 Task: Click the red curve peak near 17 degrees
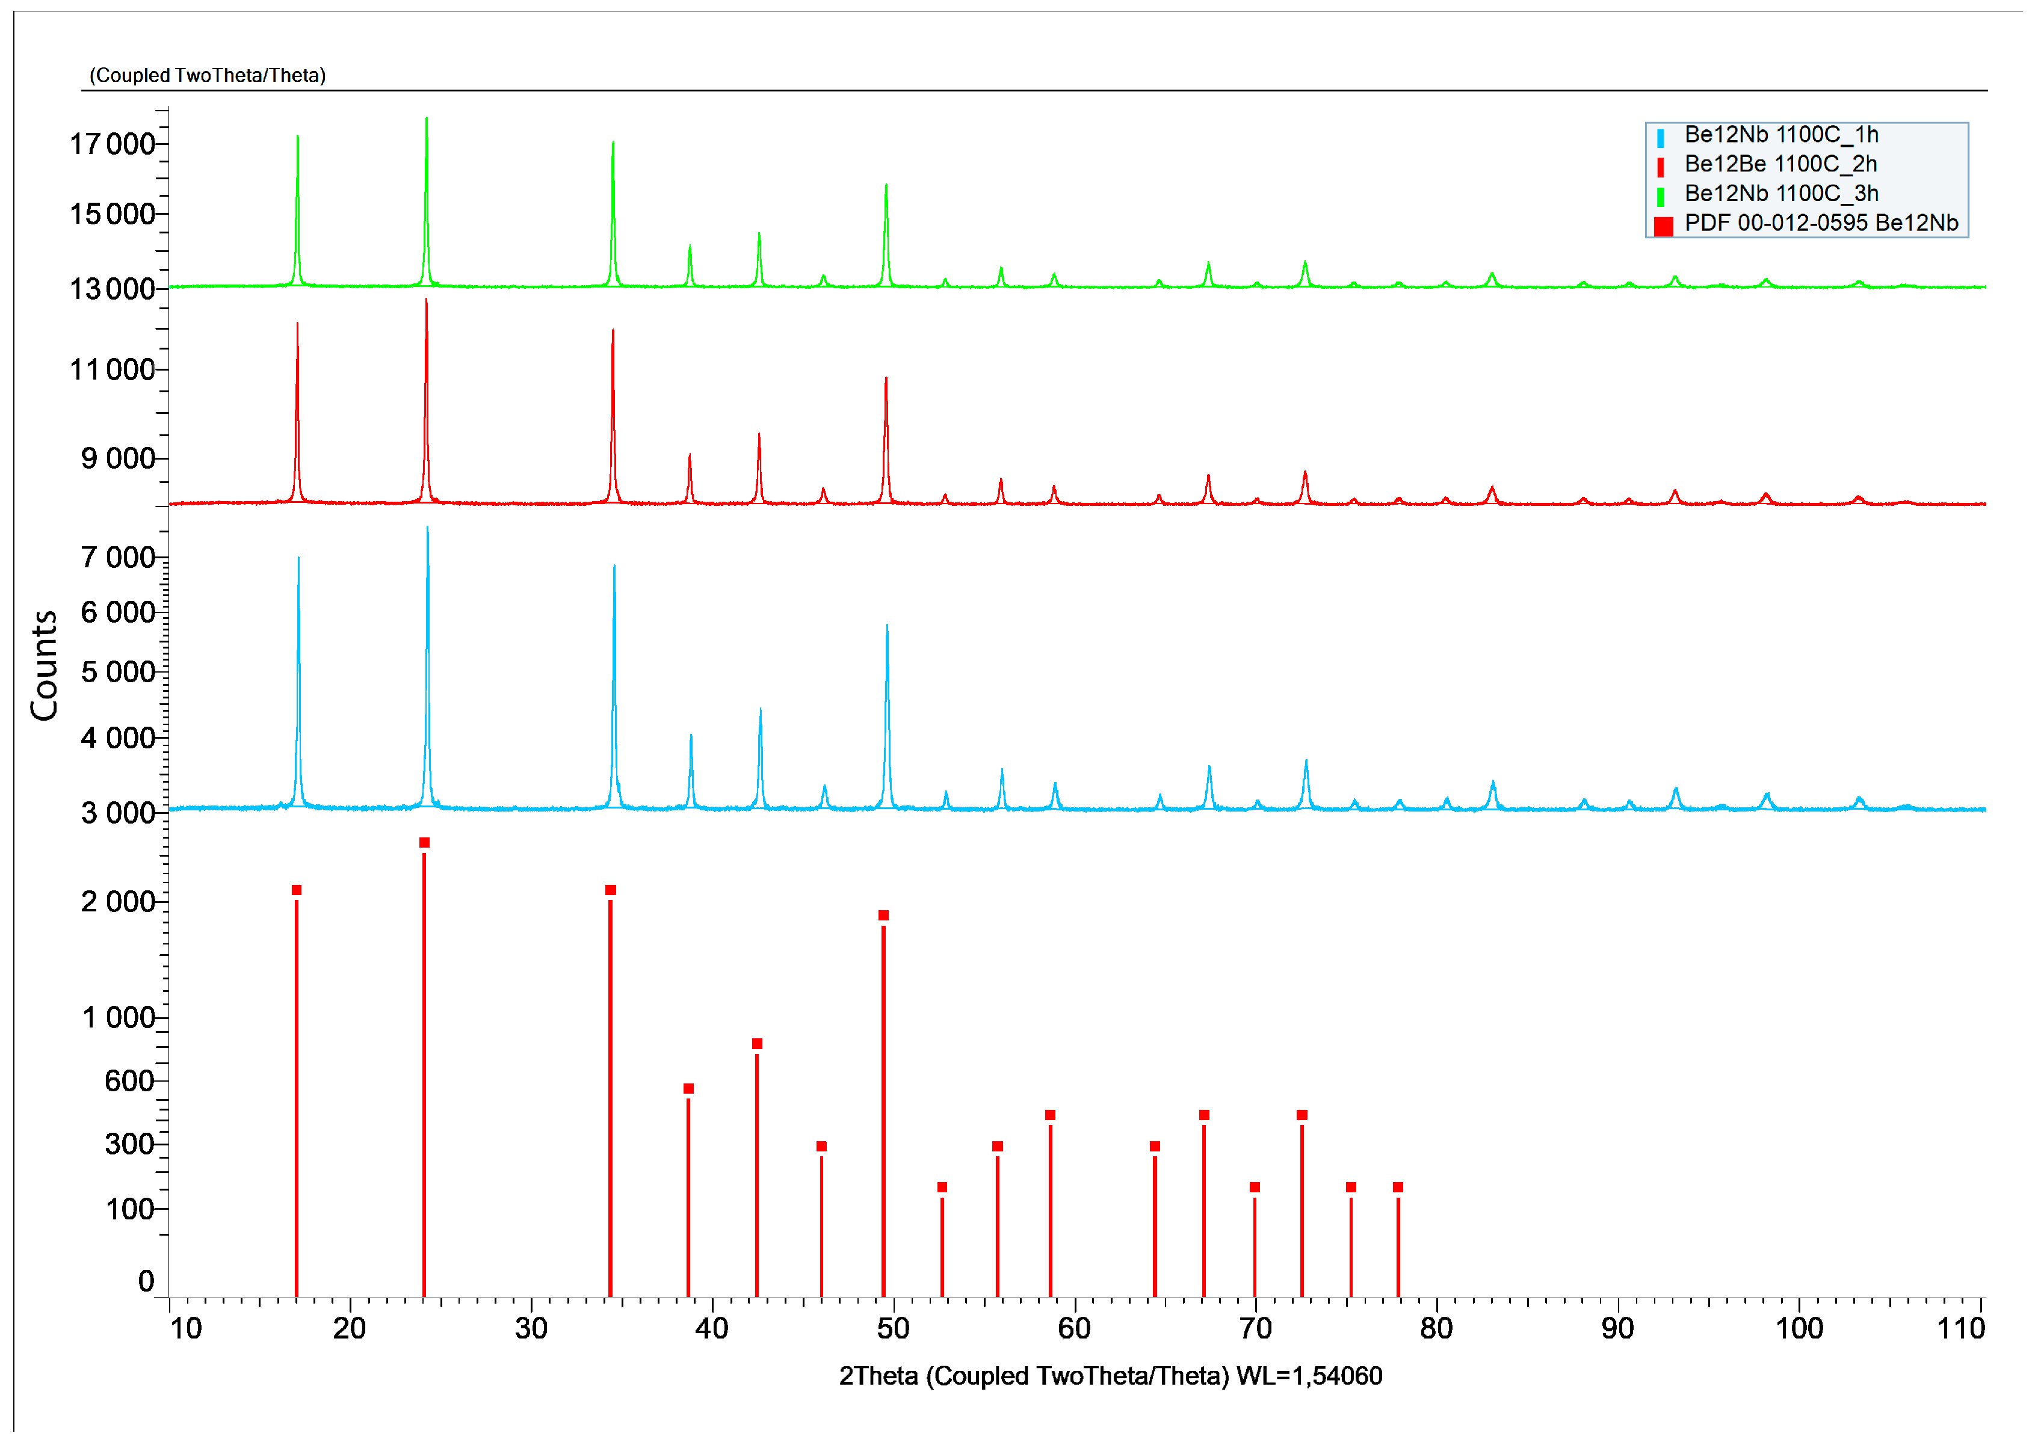[x=297, y=326]
